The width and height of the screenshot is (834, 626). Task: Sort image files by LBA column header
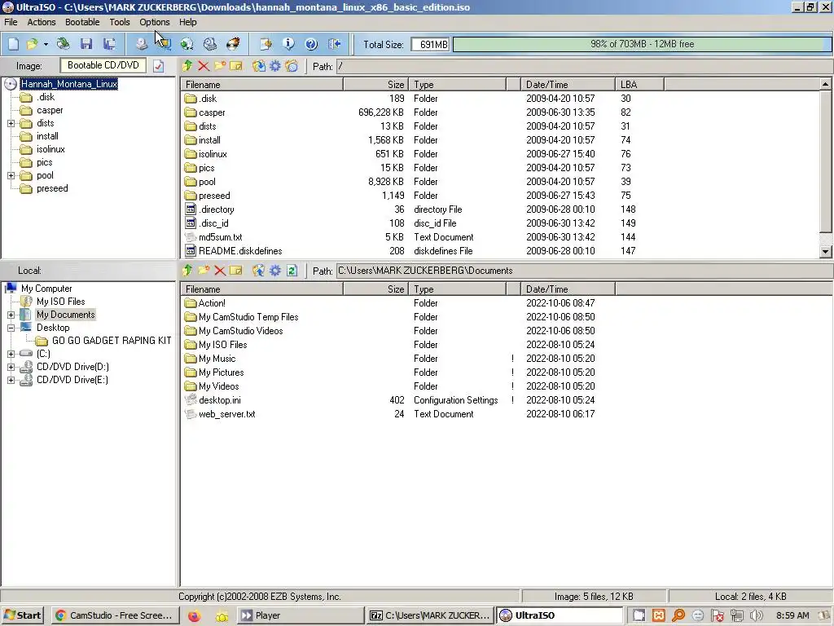click(x=640, y=85)
